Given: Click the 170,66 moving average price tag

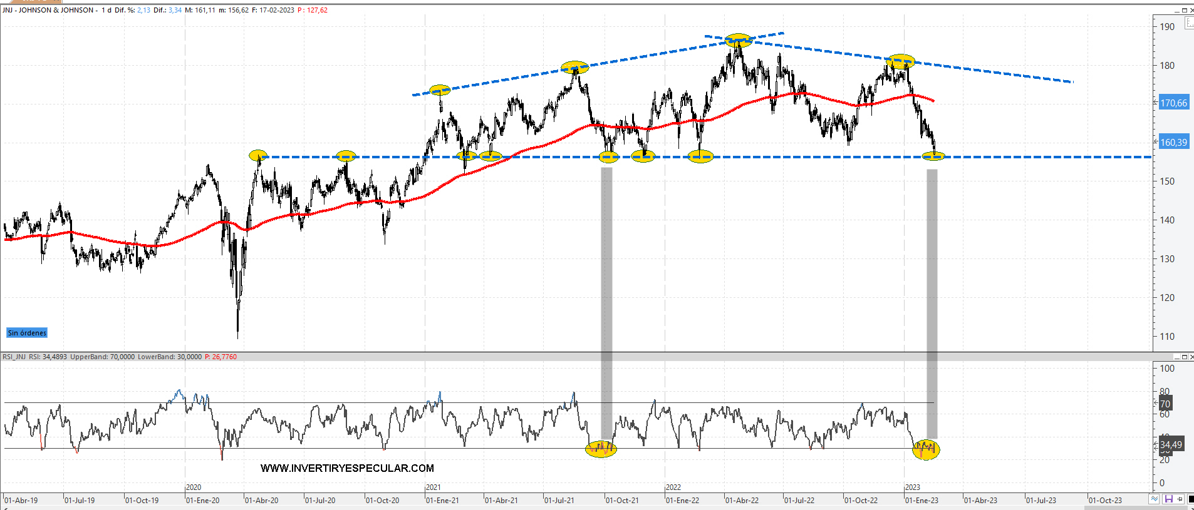Looking at the screenshot, I should tap(1173, 103).
